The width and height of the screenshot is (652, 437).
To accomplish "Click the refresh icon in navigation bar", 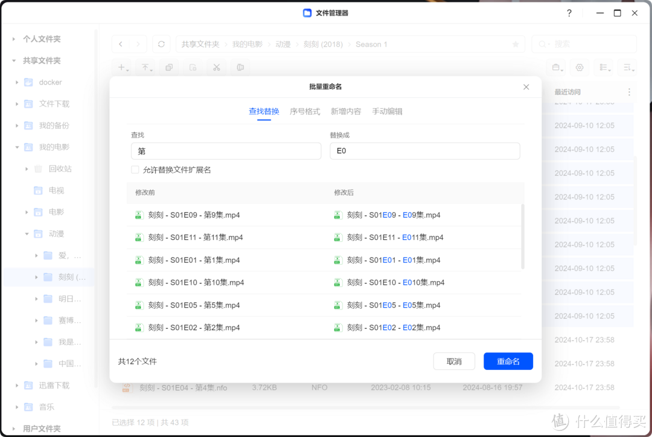I will [x=161, y=44].
